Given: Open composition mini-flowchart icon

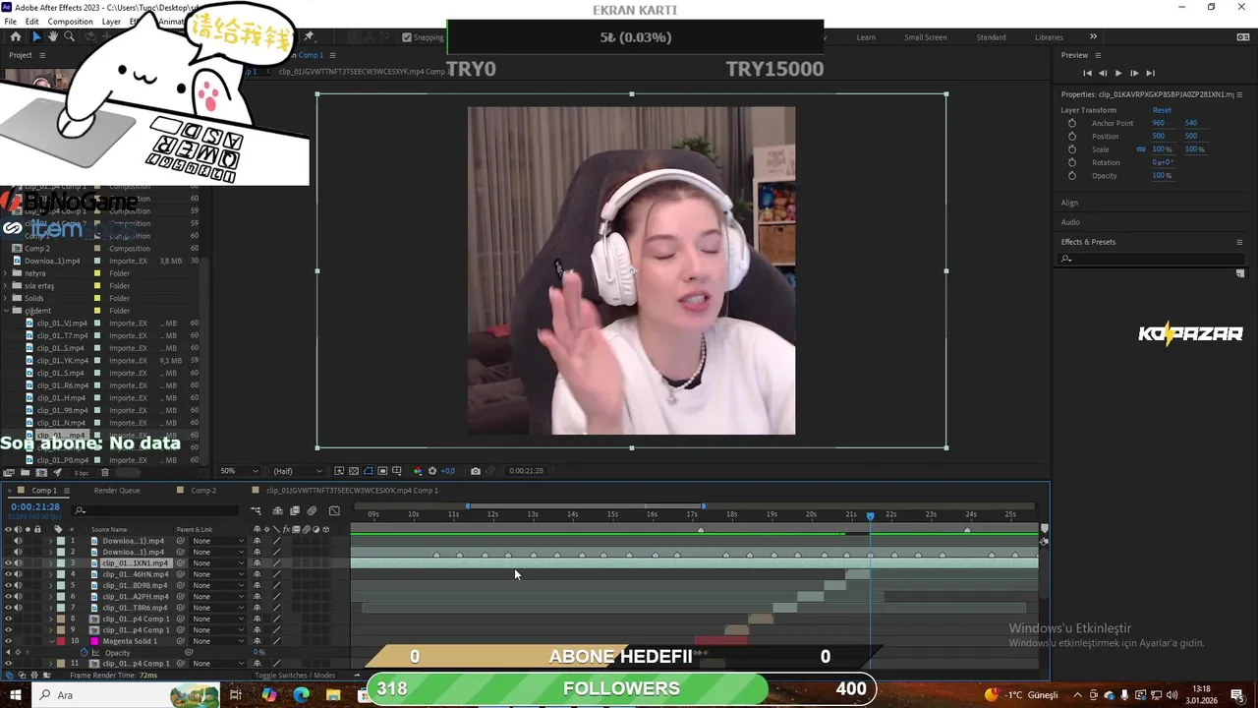Looking at the screenshot, I should (256, 511).
